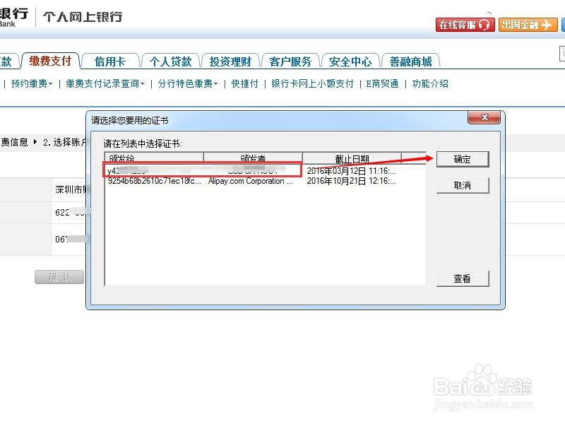Go to the 安全中心 tab
This screenshot has height=424, width=565.
click(350, 61)
